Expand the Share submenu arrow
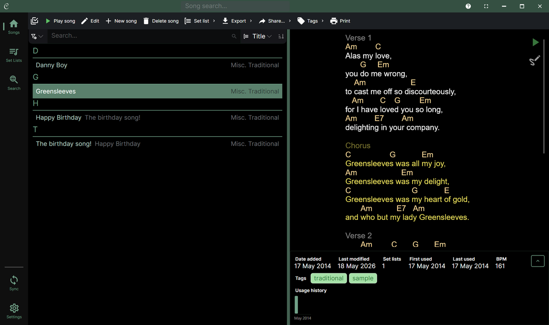549x325 pixels. click(290, 21)
